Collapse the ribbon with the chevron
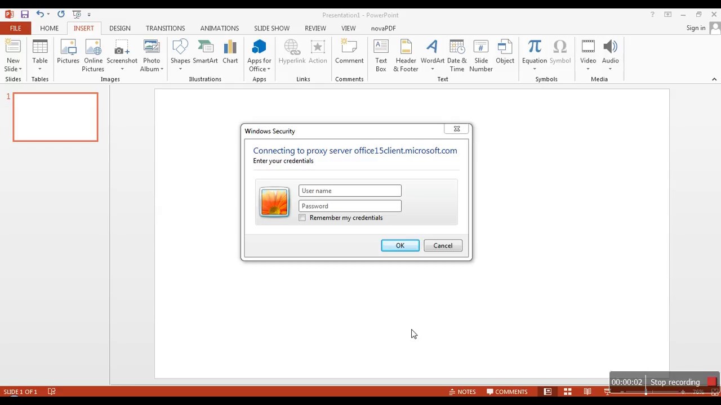This screenshot has width=721, height=405. [714, 79]
